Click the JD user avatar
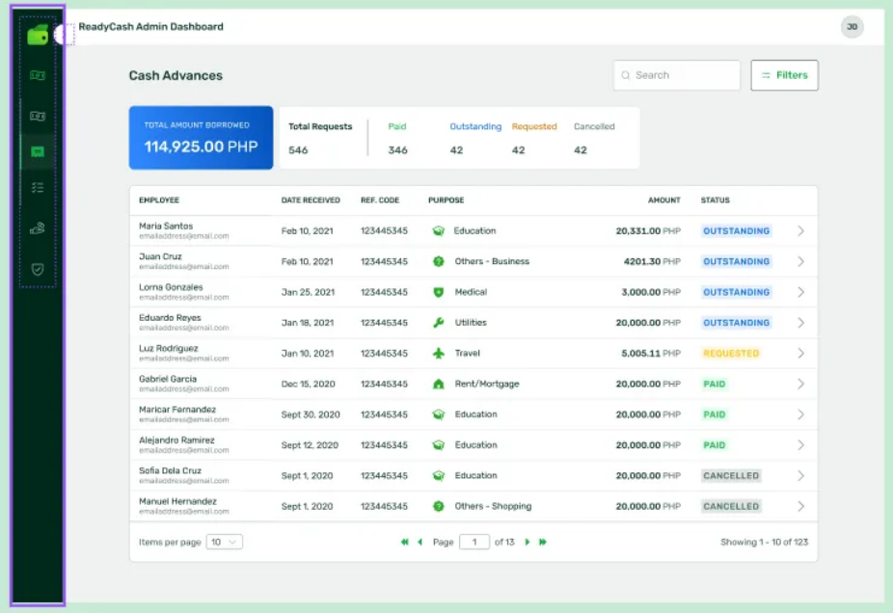This screenshot has height=613, width=893. (x=852, y=27)
